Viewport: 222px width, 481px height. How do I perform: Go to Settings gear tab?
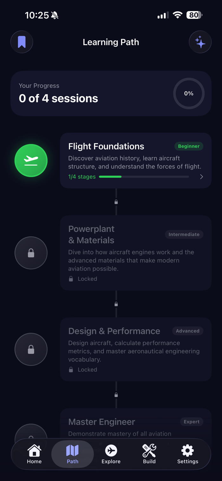pos(188,454)
